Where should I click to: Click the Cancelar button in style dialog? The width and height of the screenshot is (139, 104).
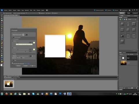25,66
